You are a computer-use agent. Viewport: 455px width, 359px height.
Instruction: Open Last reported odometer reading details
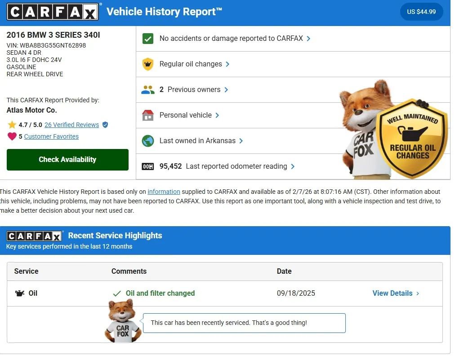point(293,166)
